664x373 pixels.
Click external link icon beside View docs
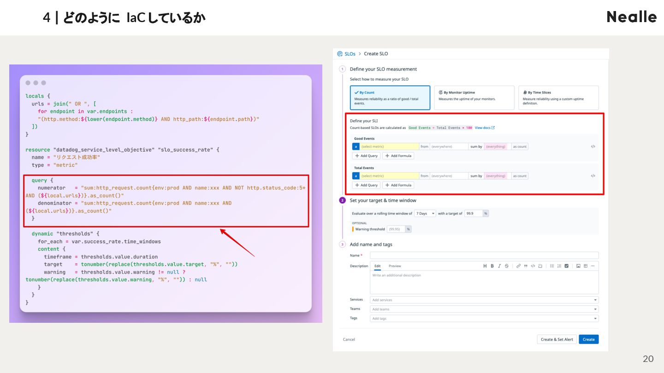(x=493, y=128)
